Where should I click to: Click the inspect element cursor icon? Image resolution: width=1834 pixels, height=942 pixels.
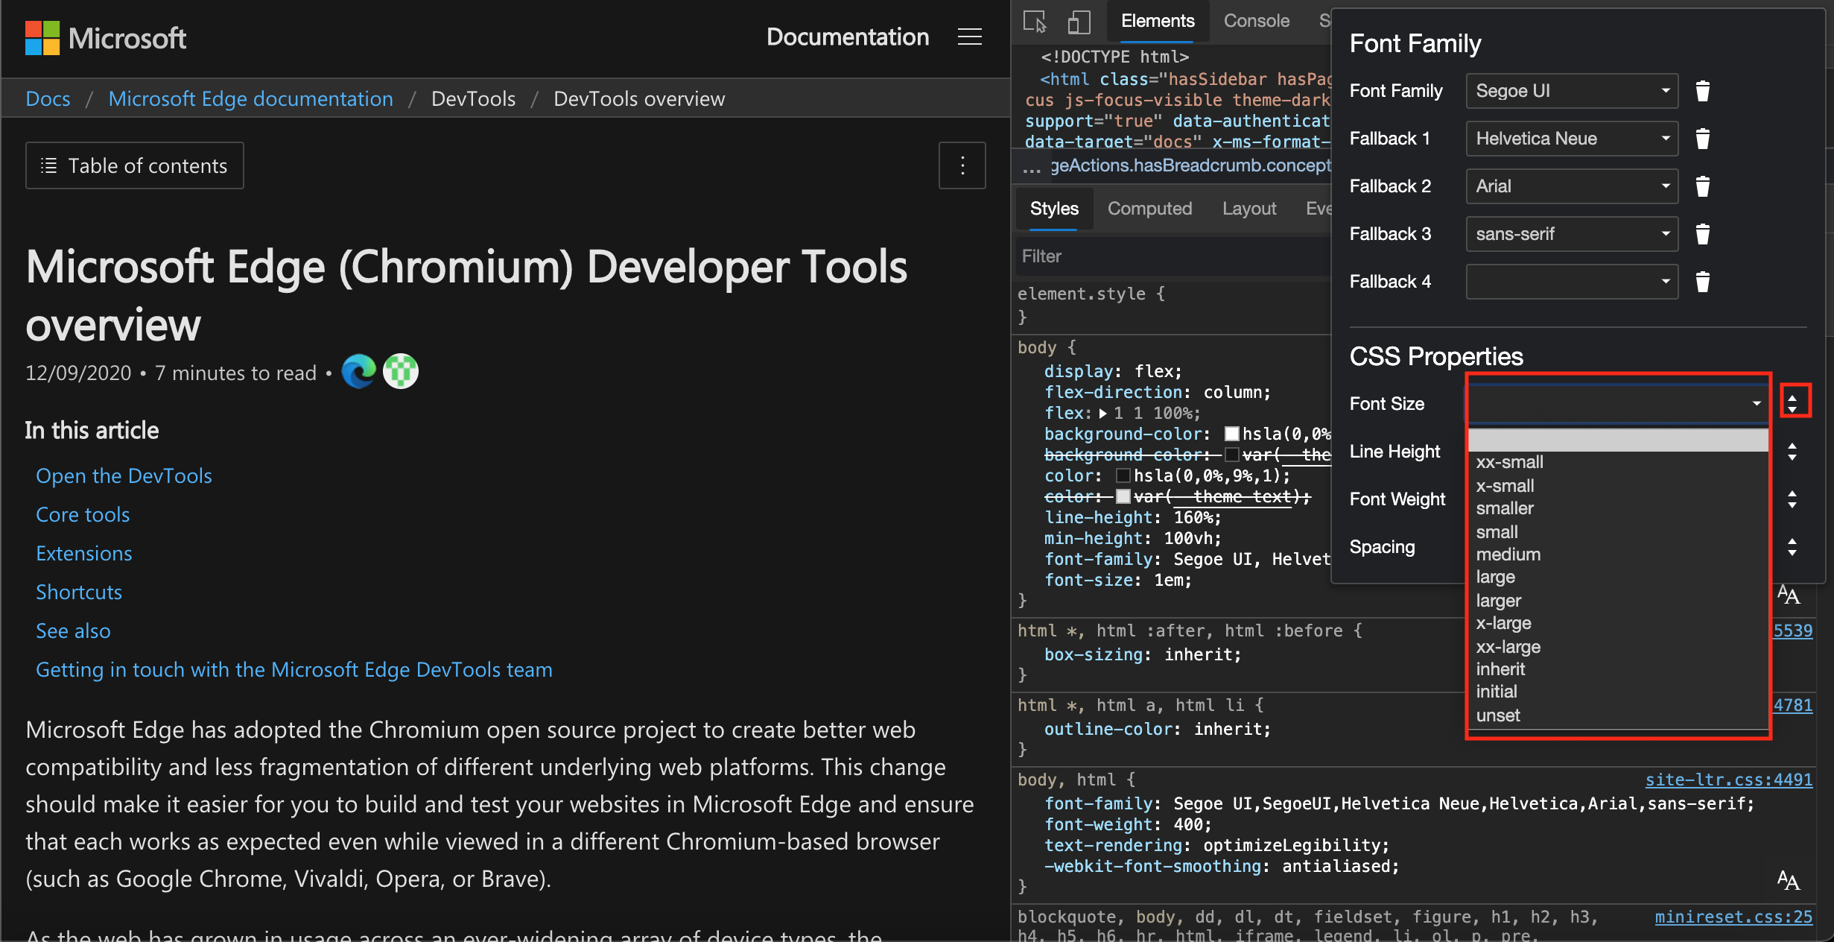[1033, 22]
